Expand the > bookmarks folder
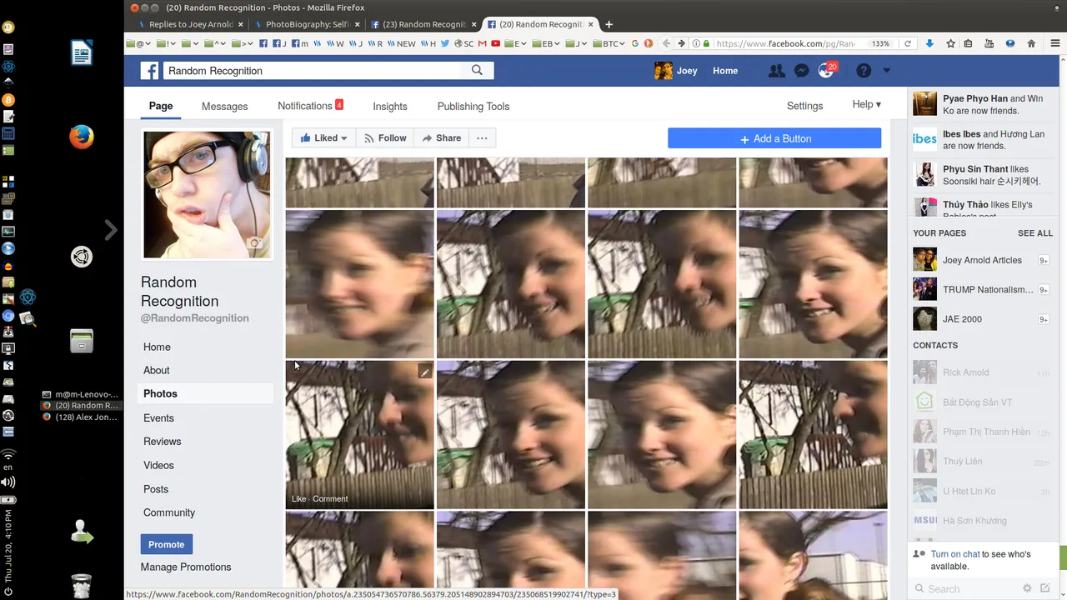Screen dimensions: 1067x600 coord(243,43)
